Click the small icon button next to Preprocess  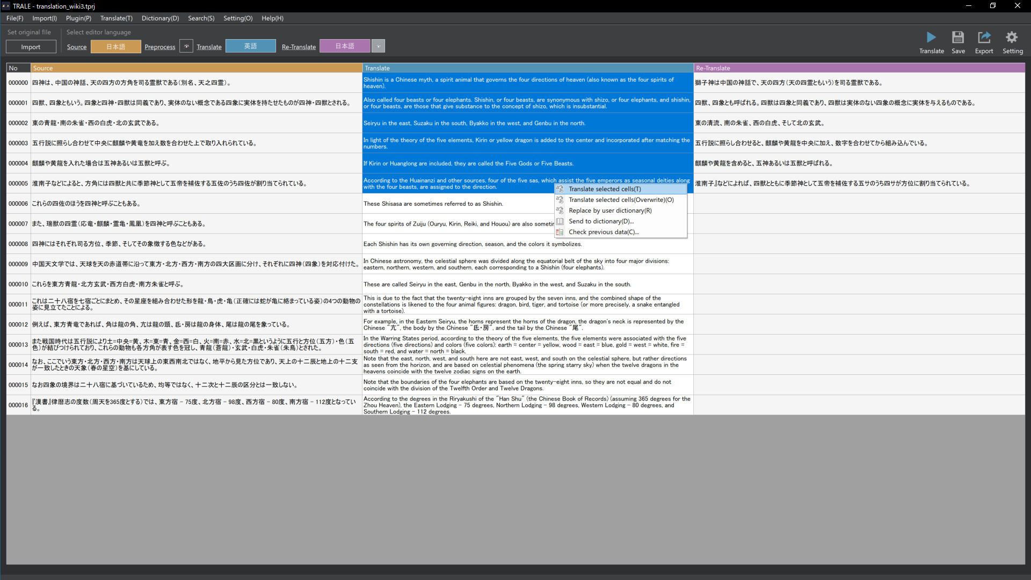(x=186, y=46)
